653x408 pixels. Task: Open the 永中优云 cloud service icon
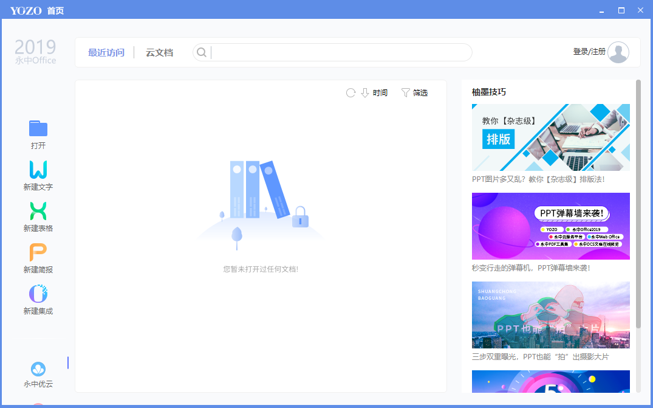click(x=38, y=370)
